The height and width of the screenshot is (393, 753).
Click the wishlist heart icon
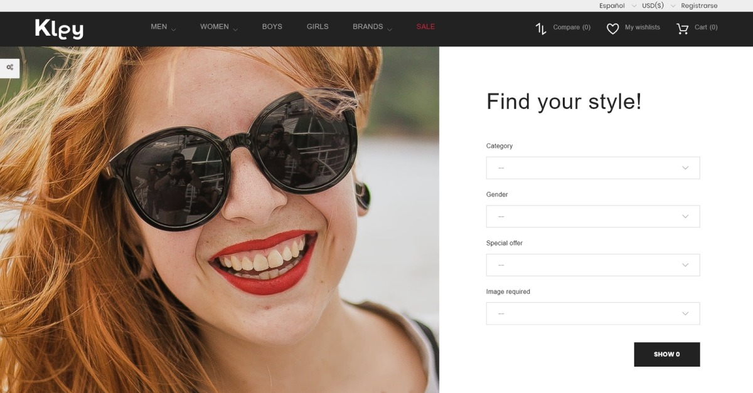(x=613, y=28)
